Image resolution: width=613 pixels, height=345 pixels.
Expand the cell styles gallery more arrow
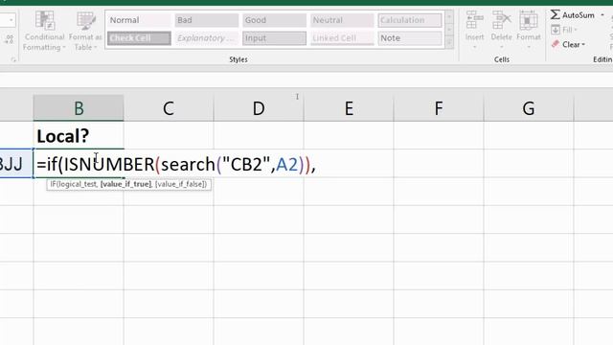pyautogui.click(x=449, y=42)
